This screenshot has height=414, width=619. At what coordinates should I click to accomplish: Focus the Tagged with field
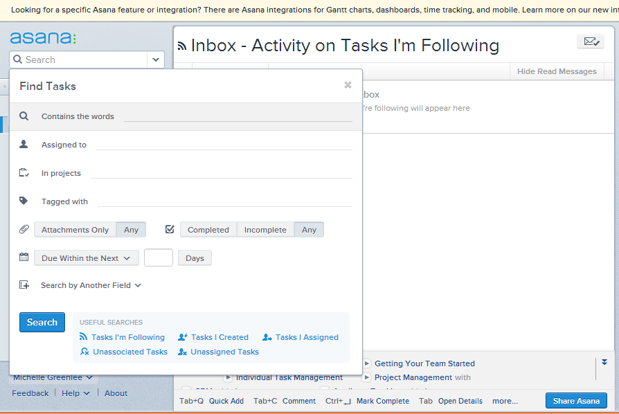point(224,201)
